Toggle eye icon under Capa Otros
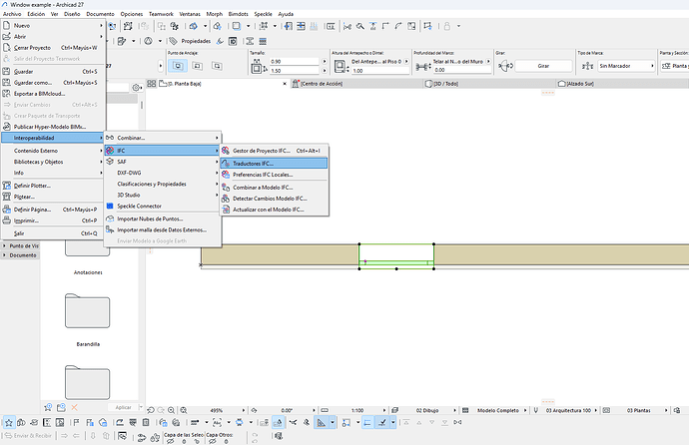The image size is (689, 445). click(x=213, y=441)
